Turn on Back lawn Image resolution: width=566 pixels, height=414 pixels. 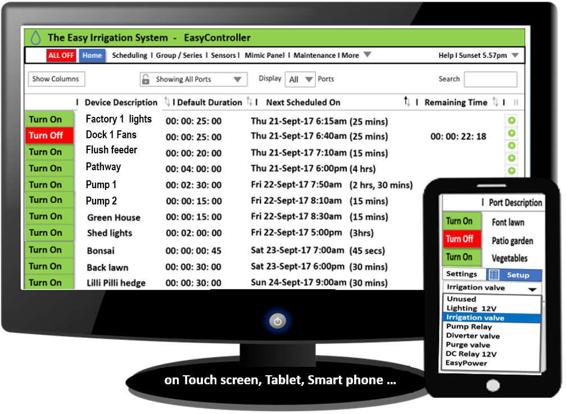coord(49,266)
